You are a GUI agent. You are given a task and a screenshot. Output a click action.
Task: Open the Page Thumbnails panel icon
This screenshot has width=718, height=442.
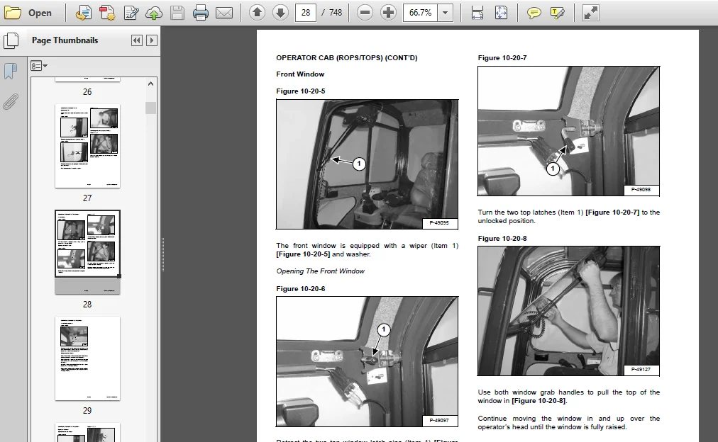point(11,40)
